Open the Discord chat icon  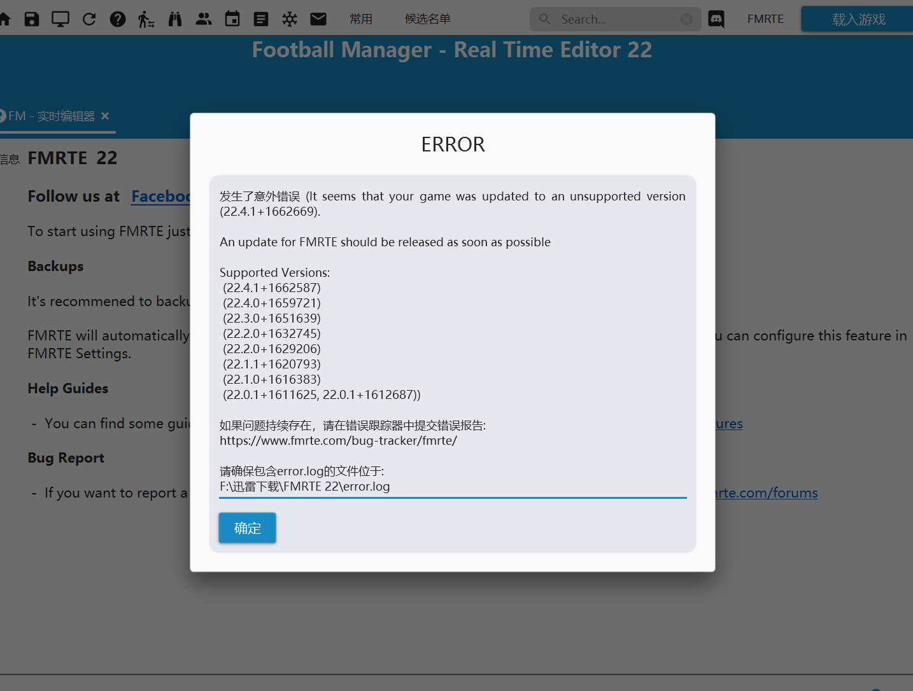pos(716,19)
